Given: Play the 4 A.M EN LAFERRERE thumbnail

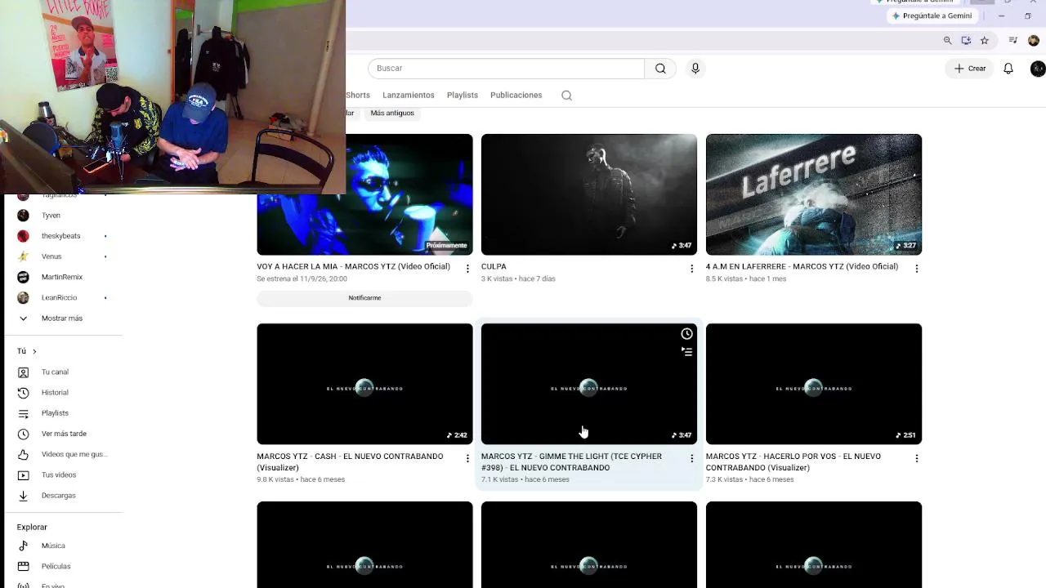Looking at the screenshot, I should [x=814, y=194].
